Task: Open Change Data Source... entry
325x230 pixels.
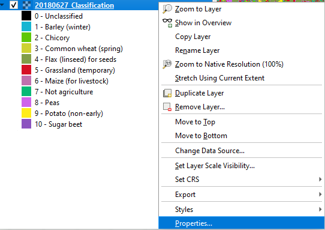Action: point(242,151)
